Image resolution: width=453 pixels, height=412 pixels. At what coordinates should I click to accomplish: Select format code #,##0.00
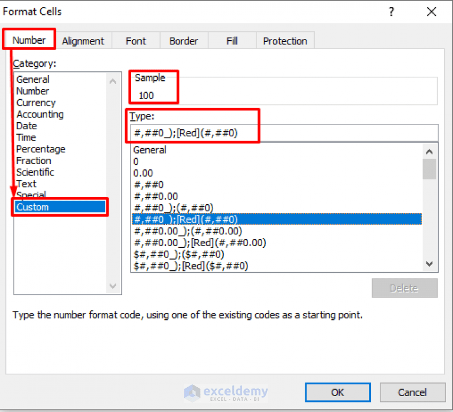pyautogui.click(x=277, y=196)
